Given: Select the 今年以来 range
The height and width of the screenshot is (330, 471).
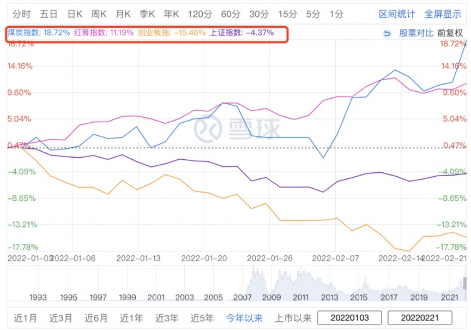Looking at the screenshot, I should (x=244, y=318).
